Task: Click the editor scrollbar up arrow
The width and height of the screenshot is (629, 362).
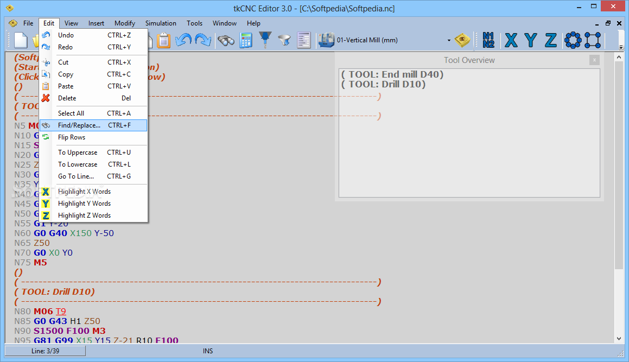Action: coord(619,57)
